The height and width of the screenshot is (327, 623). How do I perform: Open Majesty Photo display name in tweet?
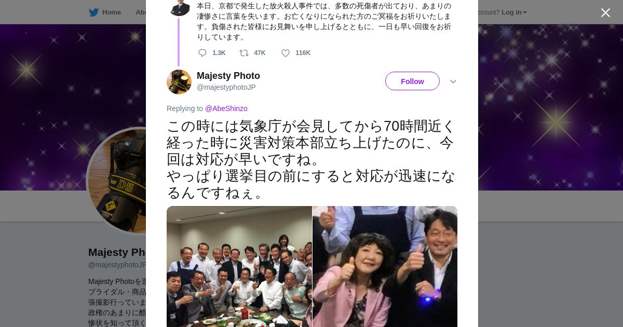click(x=228, y=76)
